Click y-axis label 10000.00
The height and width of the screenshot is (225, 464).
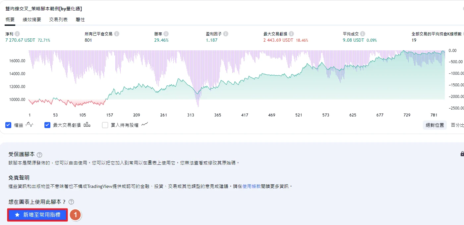pyautogui.click(x=17, y=99)
